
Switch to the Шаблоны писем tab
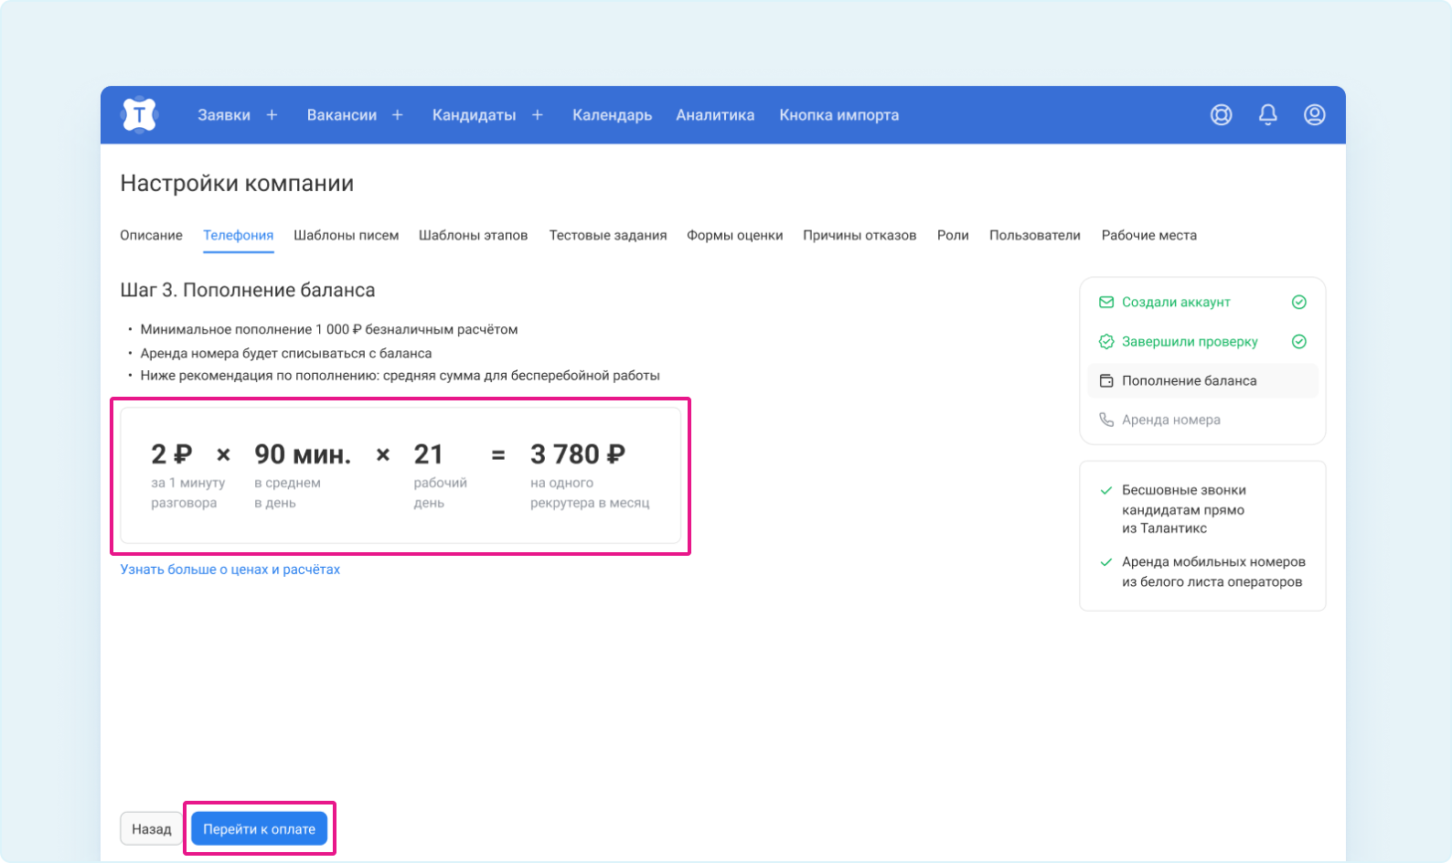coord(347,236)
